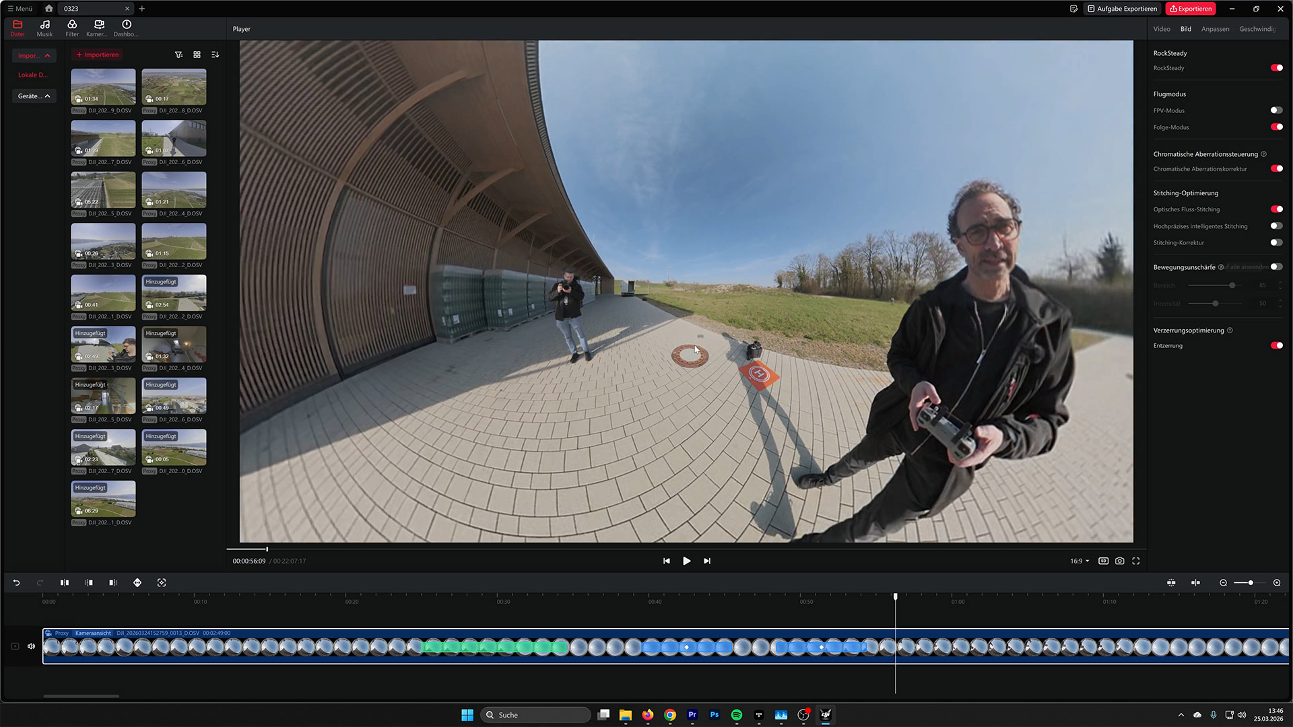1293x727 pixels.
Task: Switch media panel to grid view icon
Action: [x=197, y=55]
